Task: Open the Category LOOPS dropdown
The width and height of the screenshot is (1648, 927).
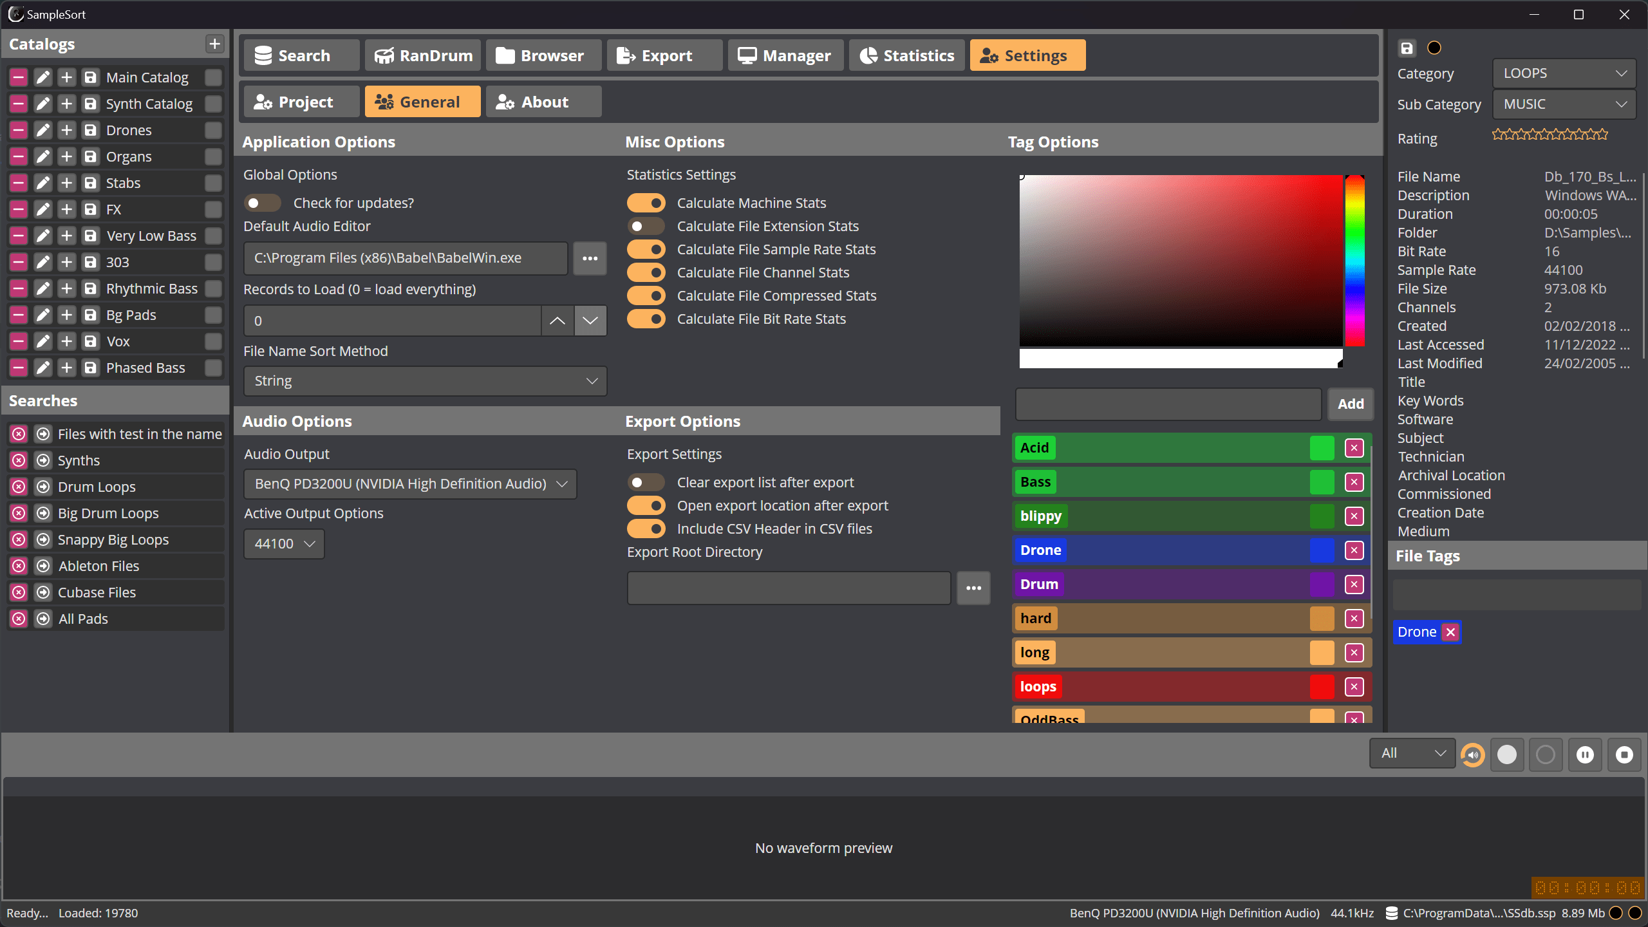Action: [x=1564, y=73]
